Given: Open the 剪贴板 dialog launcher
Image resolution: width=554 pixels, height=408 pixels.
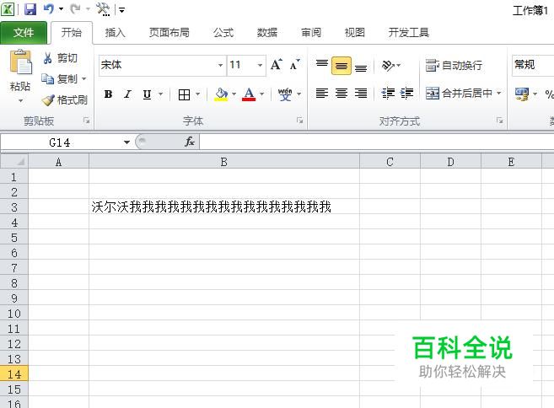Looking at the screenshot, I should click(87, 121).
